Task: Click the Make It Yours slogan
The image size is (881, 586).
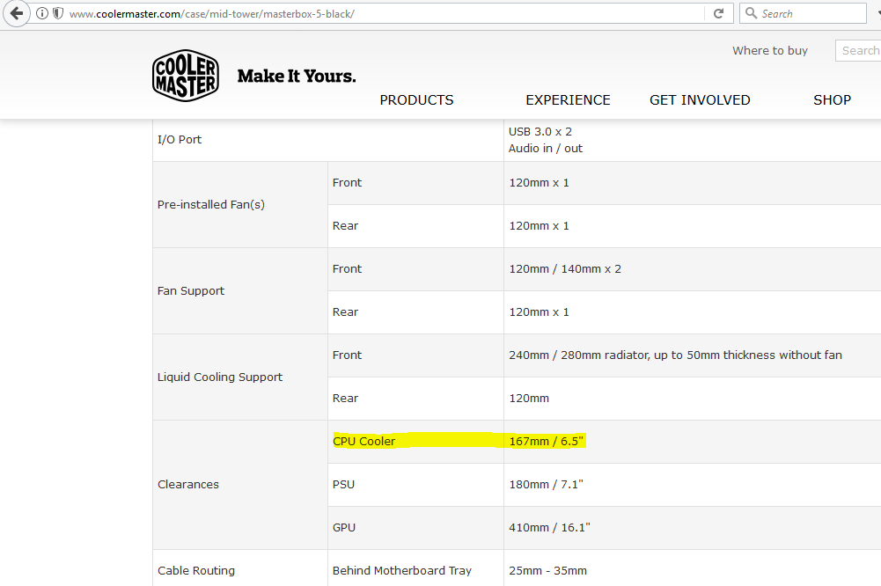Action: pos(297,77)
